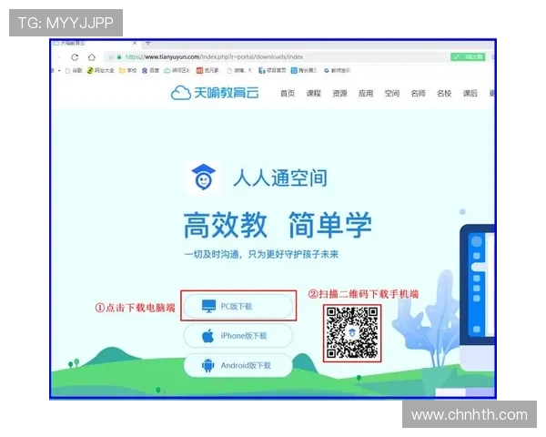Go to the browser home page icon
546x437 pixels.
pos(92,57)
